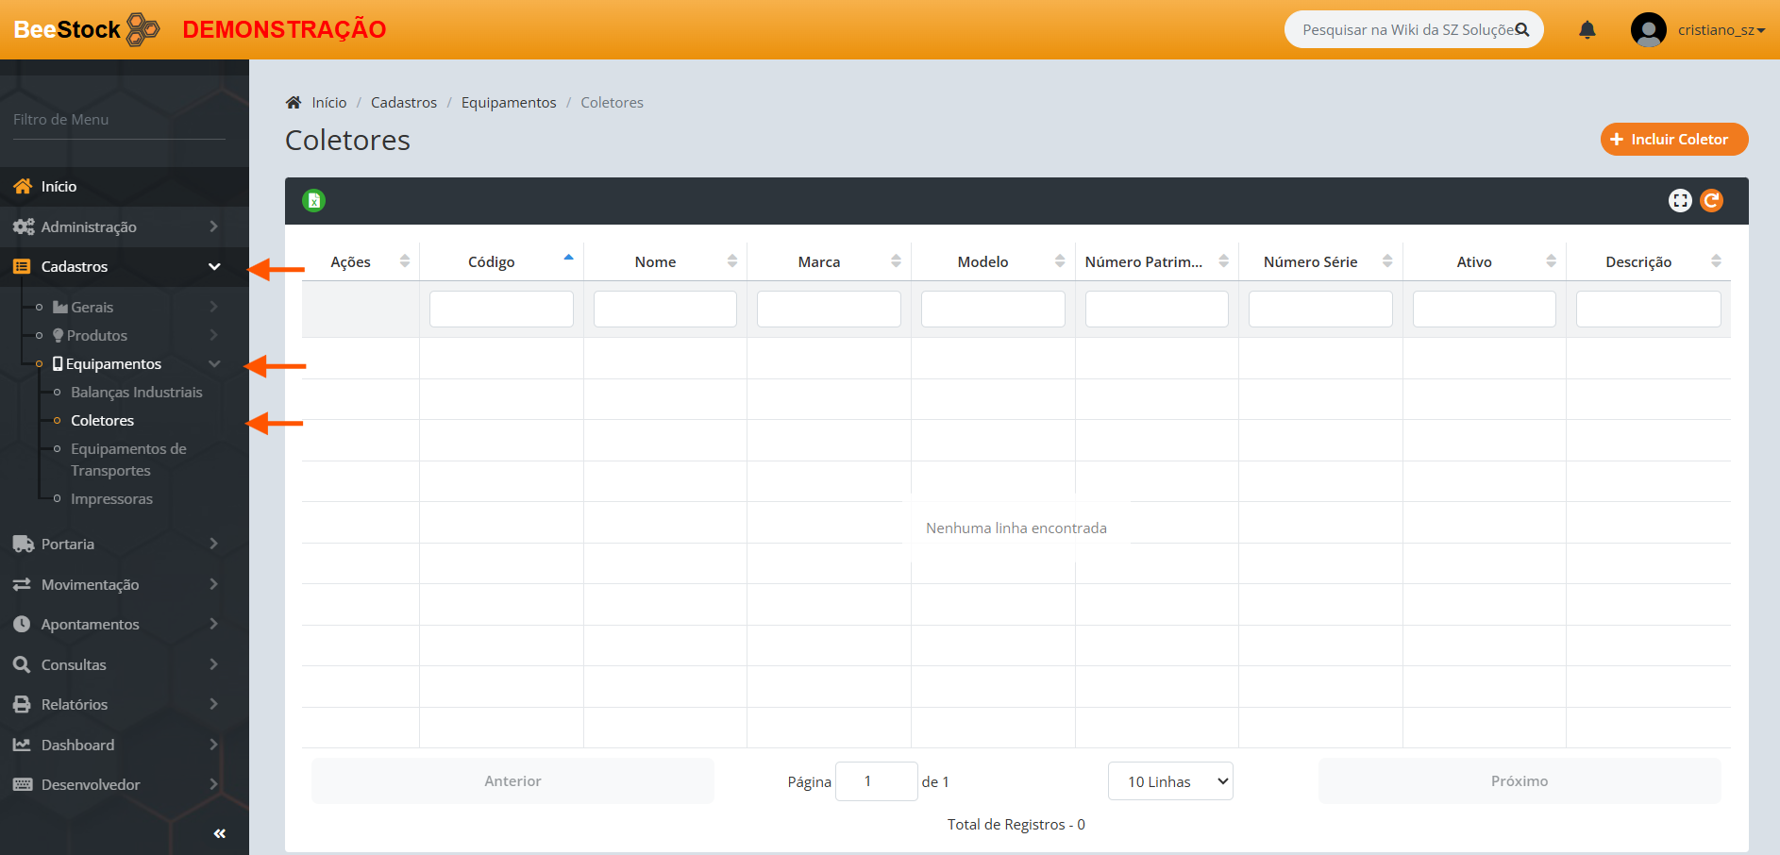Collapse the sidebar with double-chevron icon
The height and width of the screenshot is (855, 1780).
click(219, 833)
